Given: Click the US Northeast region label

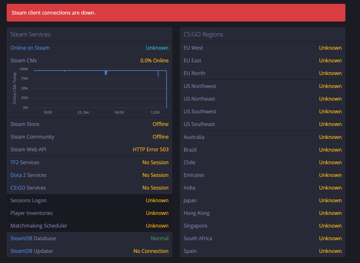Looking at the screenshot, I should (x=199, y=99).
